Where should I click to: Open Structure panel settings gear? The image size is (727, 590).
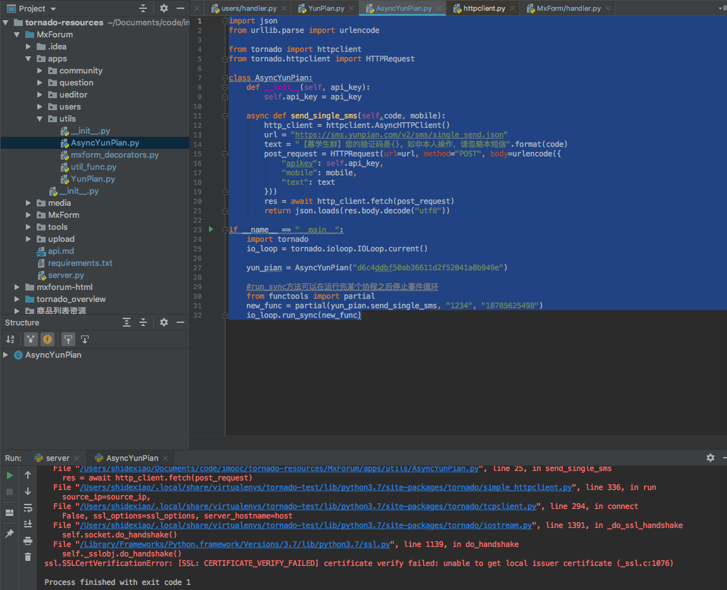click(x=164, y=323)
